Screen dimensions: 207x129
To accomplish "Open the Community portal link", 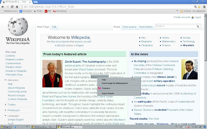I will click(17, 92).
